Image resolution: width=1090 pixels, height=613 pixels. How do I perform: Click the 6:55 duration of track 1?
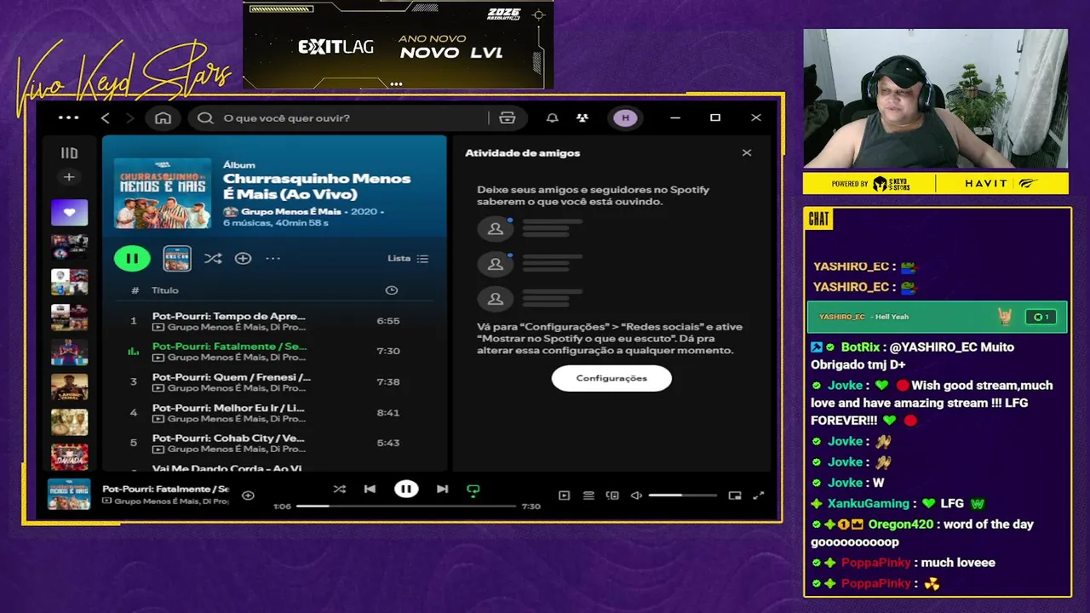pyautogui.click(x=387, y=321)
